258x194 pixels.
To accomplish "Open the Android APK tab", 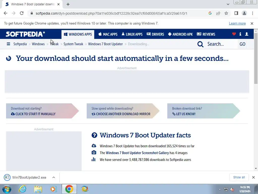I will pos(180,34).
